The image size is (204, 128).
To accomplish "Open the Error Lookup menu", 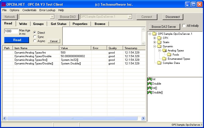I will point(47,10).
